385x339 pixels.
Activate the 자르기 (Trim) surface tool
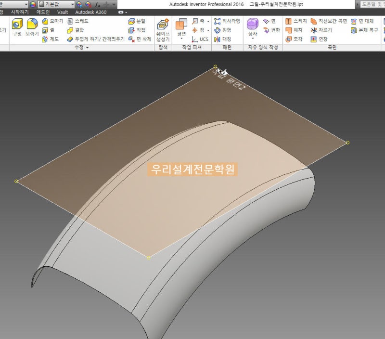point(321,30)
